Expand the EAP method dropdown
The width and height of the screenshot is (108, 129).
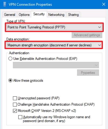(56, 65)
